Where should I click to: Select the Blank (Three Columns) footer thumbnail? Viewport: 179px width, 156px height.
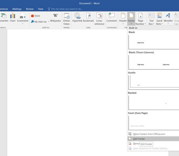(x=154, y=62)
